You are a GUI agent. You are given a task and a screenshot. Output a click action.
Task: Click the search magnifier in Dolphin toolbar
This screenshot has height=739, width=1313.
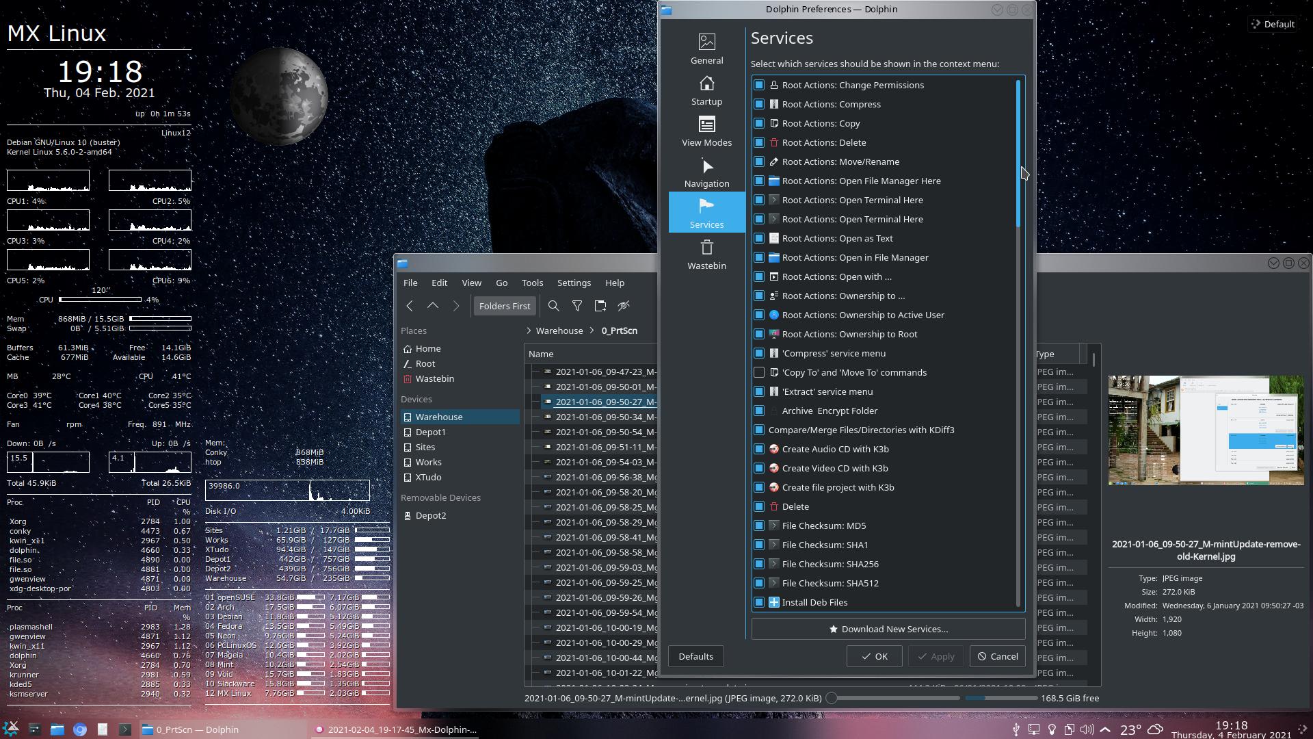pos(553,306)
